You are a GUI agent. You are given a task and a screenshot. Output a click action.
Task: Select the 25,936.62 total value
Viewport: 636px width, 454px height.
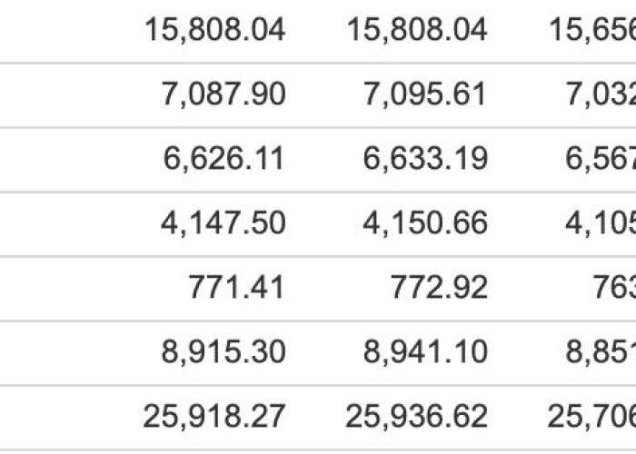416,416
